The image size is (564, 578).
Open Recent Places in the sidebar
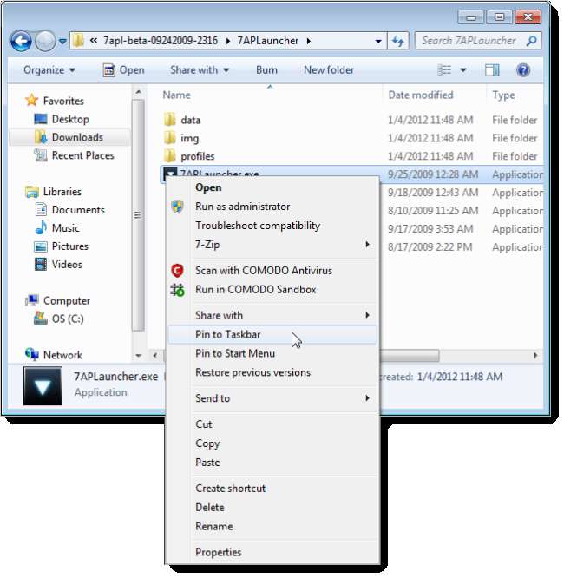click(82, 155)
